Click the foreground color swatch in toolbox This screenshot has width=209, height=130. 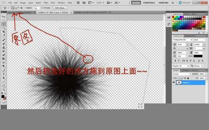(3, 97)
